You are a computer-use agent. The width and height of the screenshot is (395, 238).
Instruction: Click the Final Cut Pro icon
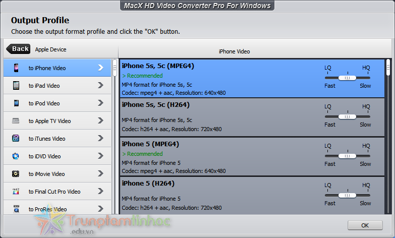[16, 192]
